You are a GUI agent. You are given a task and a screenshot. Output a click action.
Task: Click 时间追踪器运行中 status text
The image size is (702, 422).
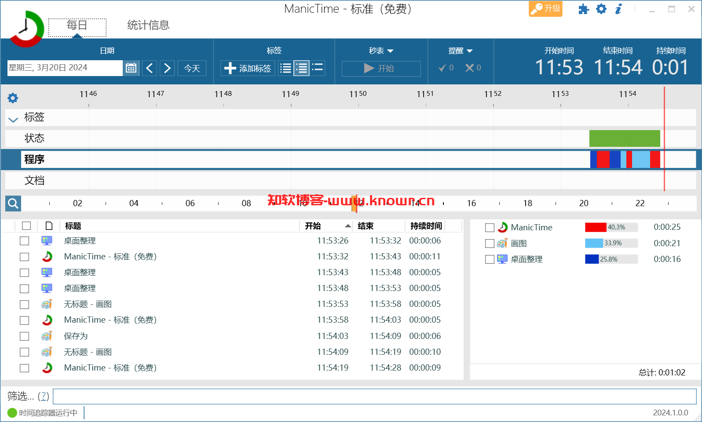(x=48, y=413)
